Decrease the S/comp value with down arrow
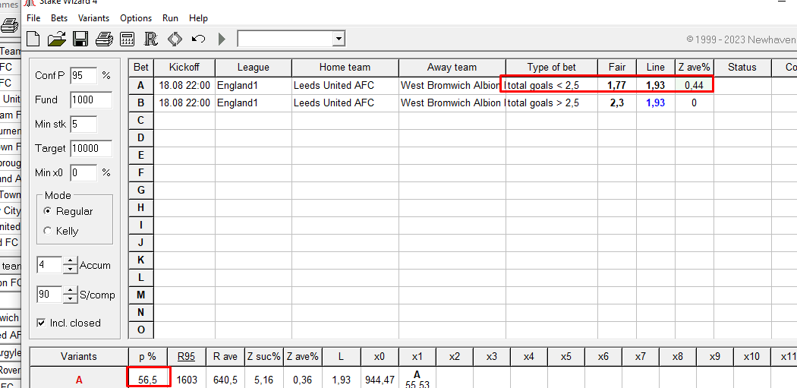The image size is (797, 388). coord(70,299)
